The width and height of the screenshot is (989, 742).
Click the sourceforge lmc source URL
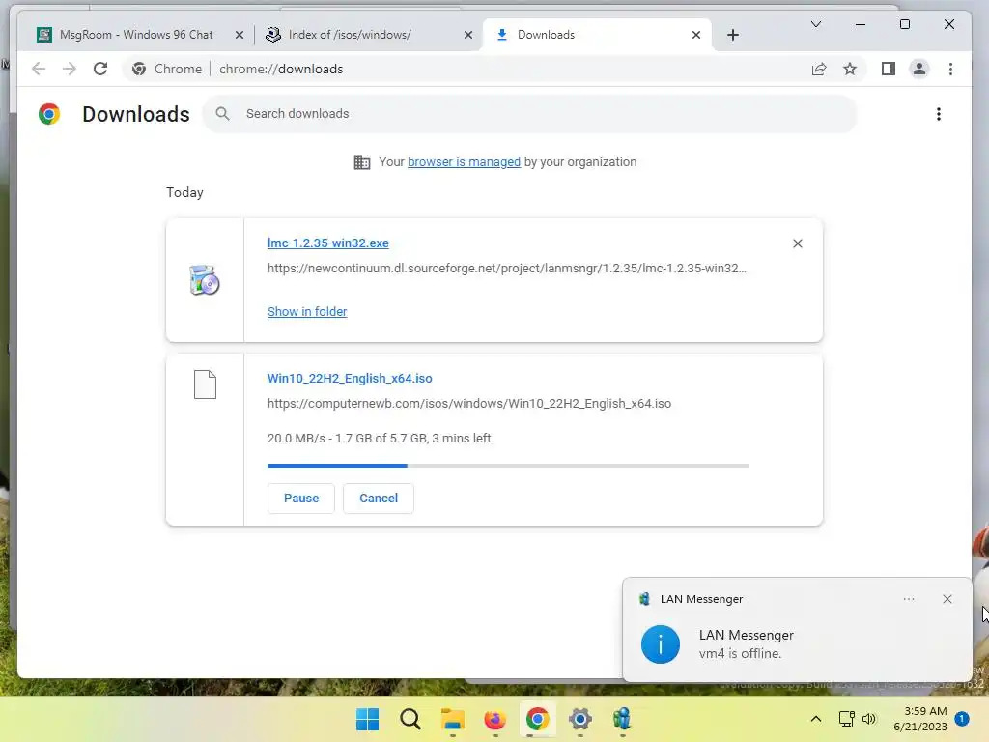click(x=506, y=269)
